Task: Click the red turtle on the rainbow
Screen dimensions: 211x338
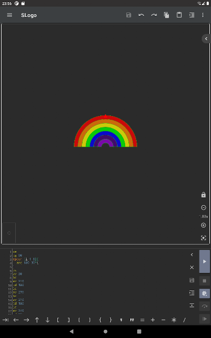Action: [x=106, y=116]
